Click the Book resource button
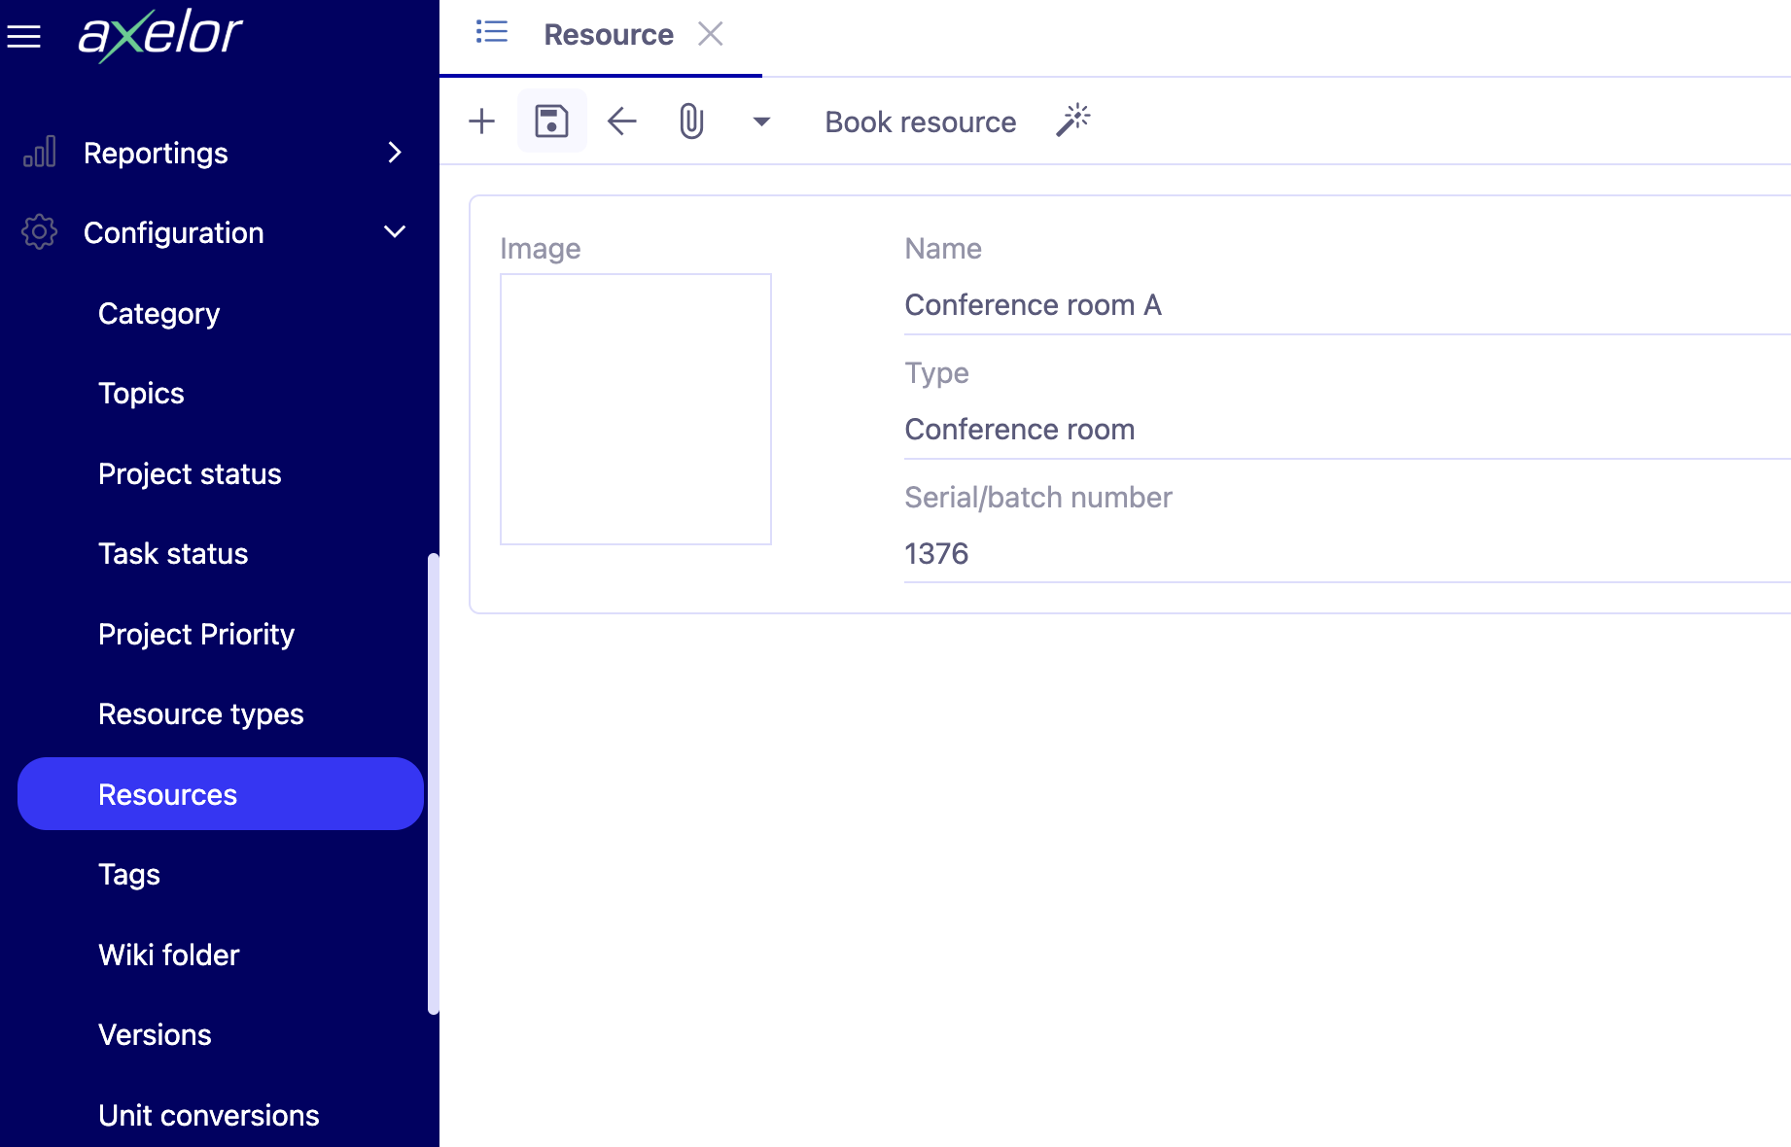 click(x=919, y=121)
